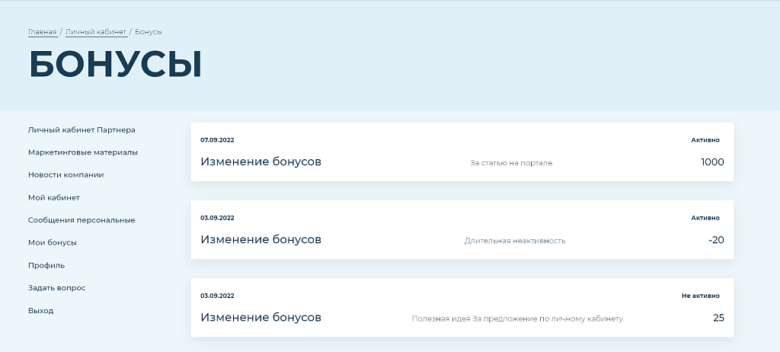Click the 07.09.2022 date label
Image resolution: width=780 pixels, height=352 pixels.
[x=217, y=140]
